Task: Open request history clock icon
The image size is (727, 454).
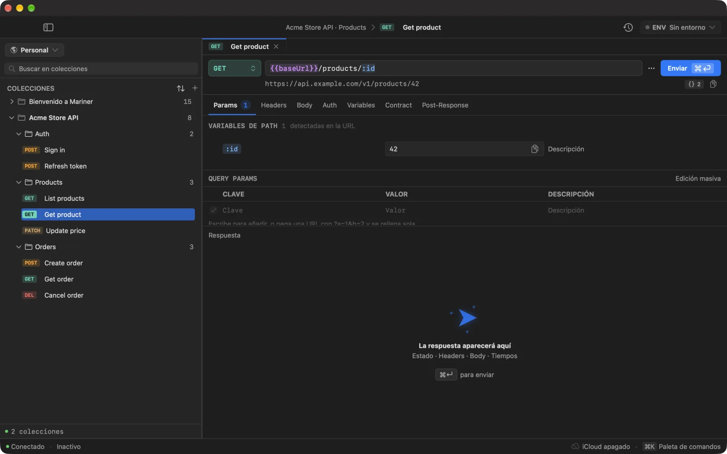Action: [628, 27]
